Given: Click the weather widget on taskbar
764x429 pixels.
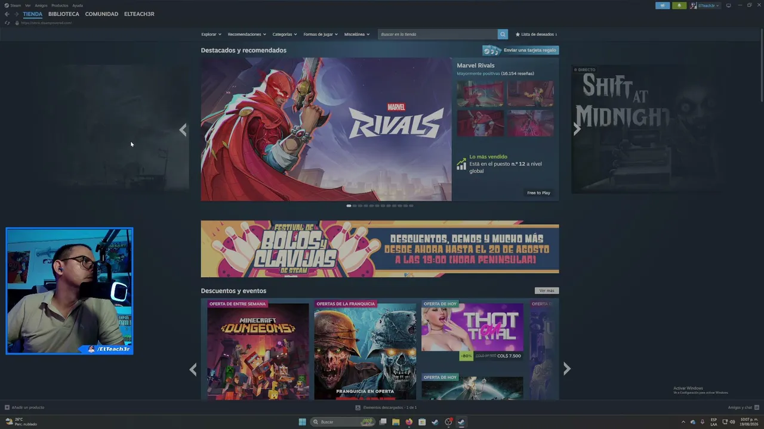Looking at the screenshot, I should 21,422.
